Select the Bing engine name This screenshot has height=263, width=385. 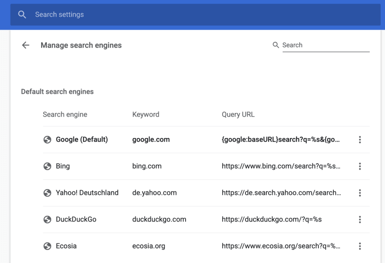click(x=63, y=166)
